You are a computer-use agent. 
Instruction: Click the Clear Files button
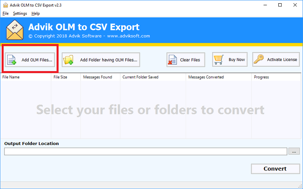click(x=186, y=60)
